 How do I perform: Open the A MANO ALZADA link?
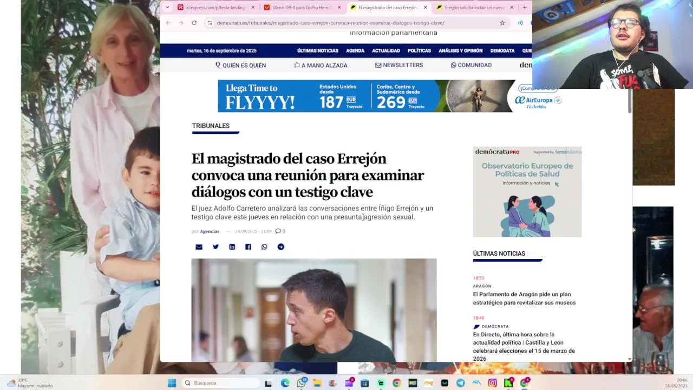pyautogui.click(x=321, y=65)
